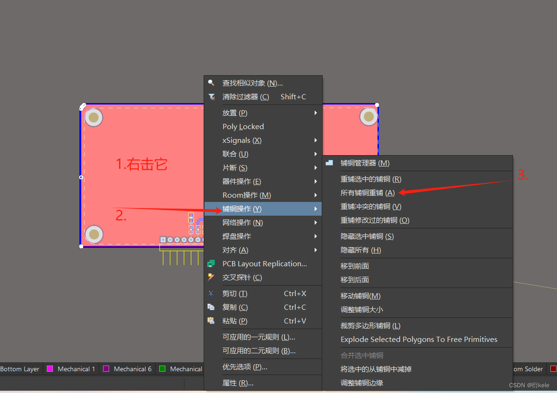The height and width of the screenshot is (393, 557).
Task: Switch to Bottom Layer tab
Action: pos(20,369)
